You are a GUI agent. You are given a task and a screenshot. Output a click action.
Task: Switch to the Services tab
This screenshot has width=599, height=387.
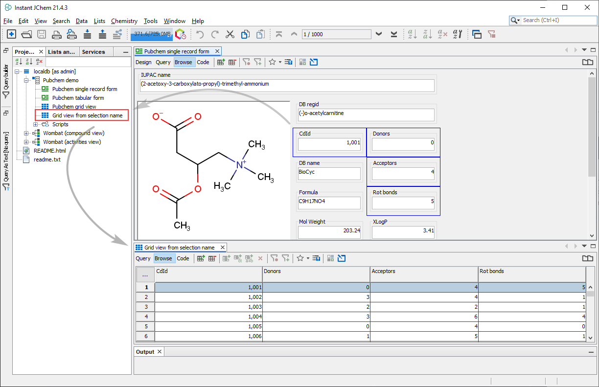coord(93,52)
